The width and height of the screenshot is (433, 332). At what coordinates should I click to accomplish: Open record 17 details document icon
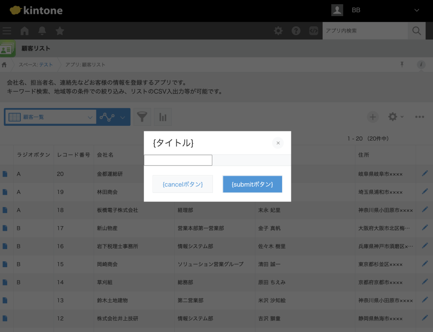(x=5, y=228)
